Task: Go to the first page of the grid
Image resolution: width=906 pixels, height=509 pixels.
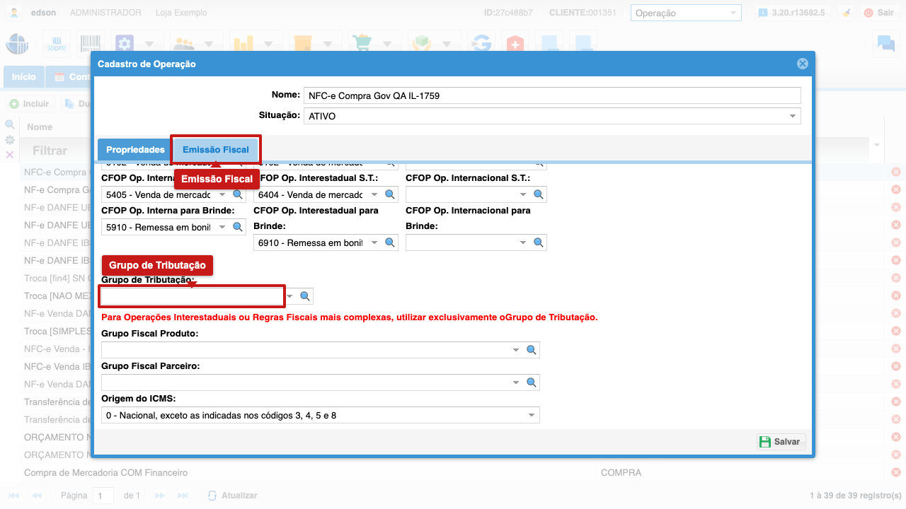Action: [x=13, y=496]
